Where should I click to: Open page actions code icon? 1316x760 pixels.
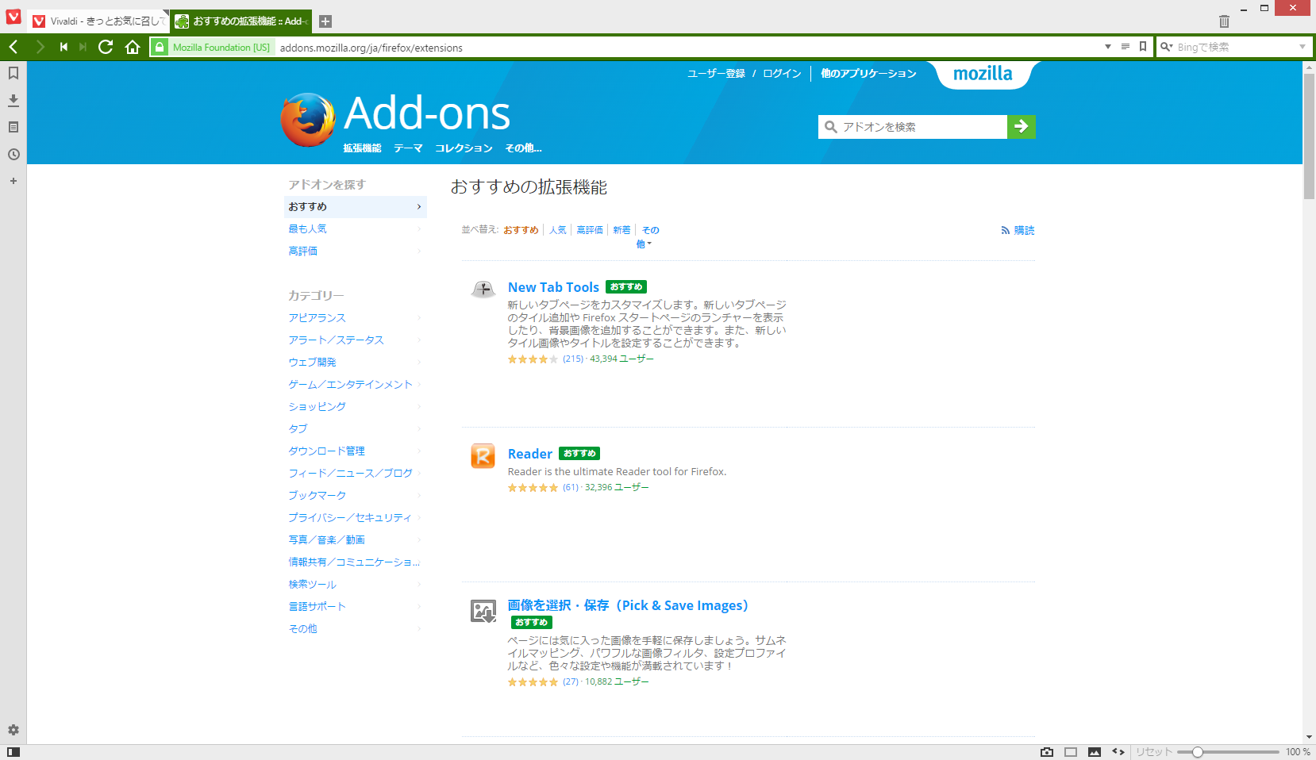1118,752
